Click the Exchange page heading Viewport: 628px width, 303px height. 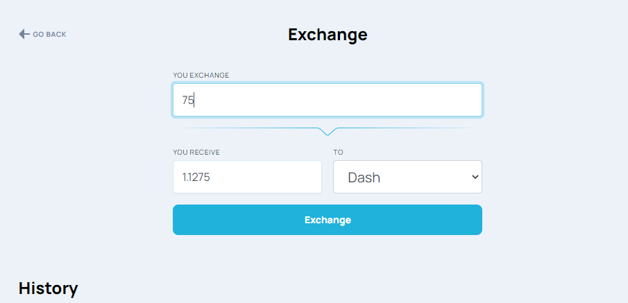(328, 34)
